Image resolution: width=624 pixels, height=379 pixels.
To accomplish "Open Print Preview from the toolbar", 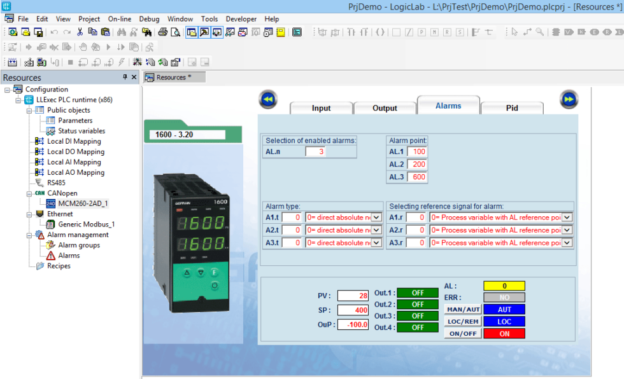I will (x=175, y=32).
